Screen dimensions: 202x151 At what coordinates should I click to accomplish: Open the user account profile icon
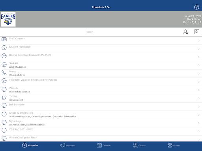point(185,32)
